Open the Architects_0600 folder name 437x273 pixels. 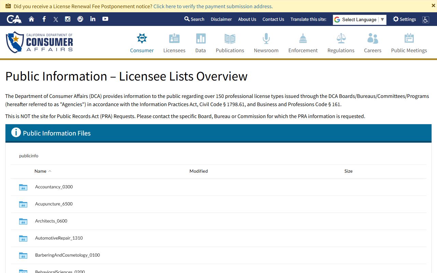[x=51, y=221]
